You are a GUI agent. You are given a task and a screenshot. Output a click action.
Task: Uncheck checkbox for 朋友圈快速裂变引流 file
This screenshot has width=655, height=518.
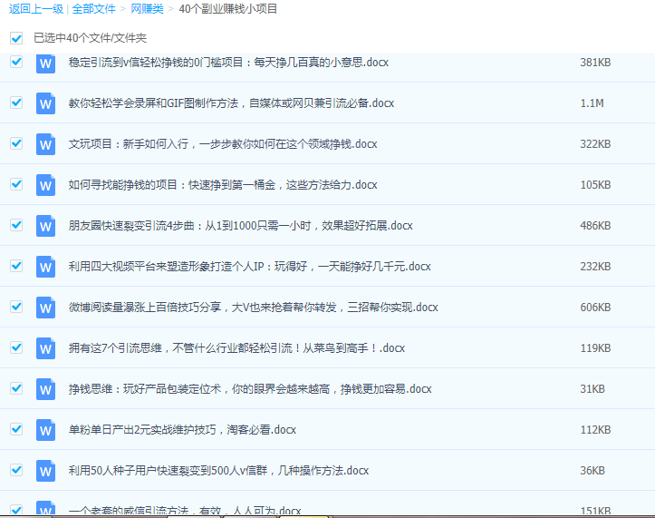pos(16,225)
